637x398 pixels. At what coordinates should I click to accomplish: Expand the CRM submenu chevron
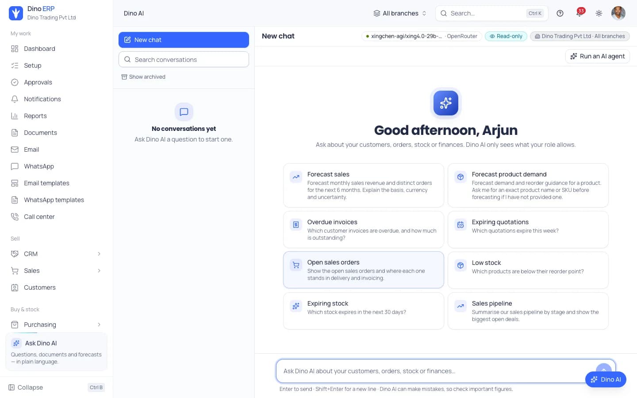coord(99,254)
